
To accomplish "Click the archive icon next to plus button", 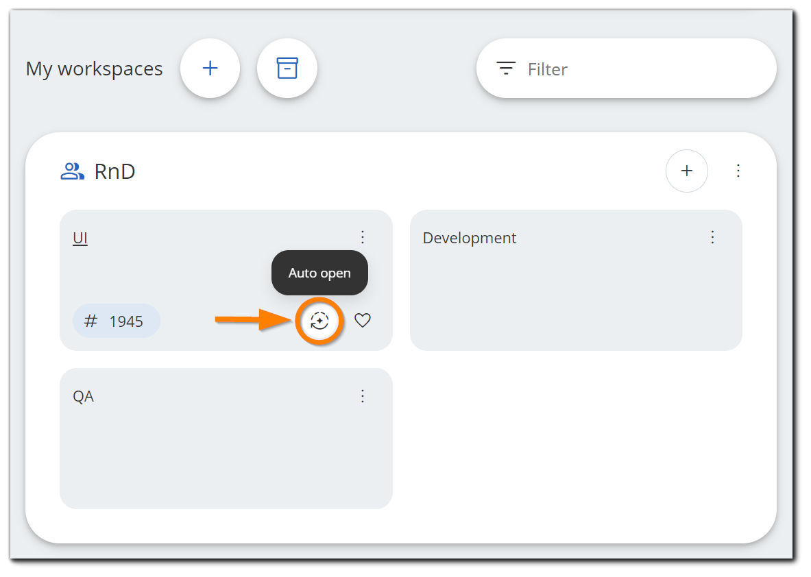I will pos(287,68).
